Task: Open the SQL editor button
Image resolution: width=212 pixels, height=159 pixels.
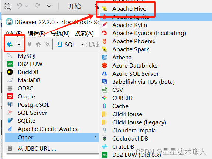Action: click(66, 44)
